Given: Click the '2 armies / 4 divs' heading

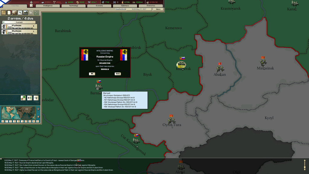Looking at the screenshot, I should 20,18.
